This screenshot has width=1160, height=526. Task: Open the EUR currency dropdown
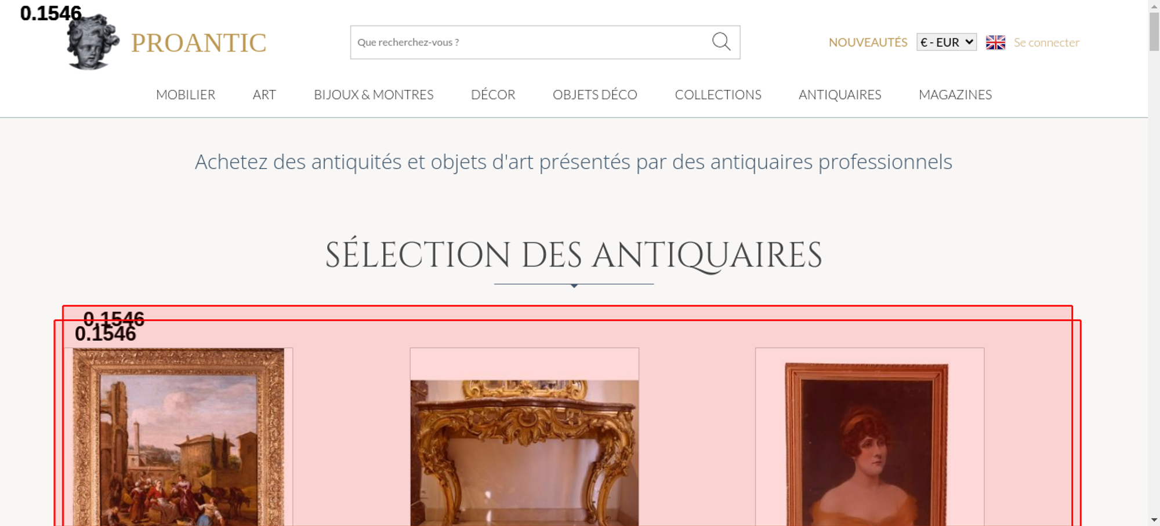(x=947, y=42)
